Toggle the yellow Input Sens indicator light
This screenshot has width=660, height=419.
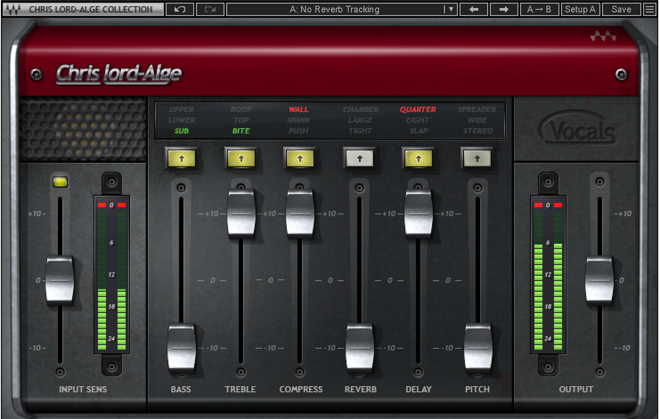[60, 182]
